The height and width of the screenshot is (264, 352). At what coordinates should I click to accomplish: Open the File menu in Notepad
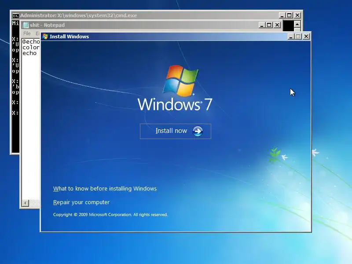27,33
